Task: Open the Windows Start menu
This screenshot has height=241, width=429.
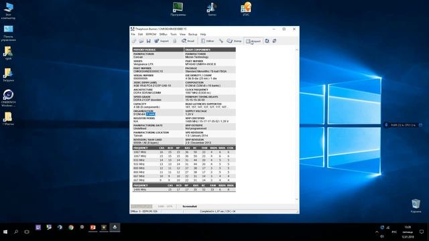Action: (x=5, y=232)
